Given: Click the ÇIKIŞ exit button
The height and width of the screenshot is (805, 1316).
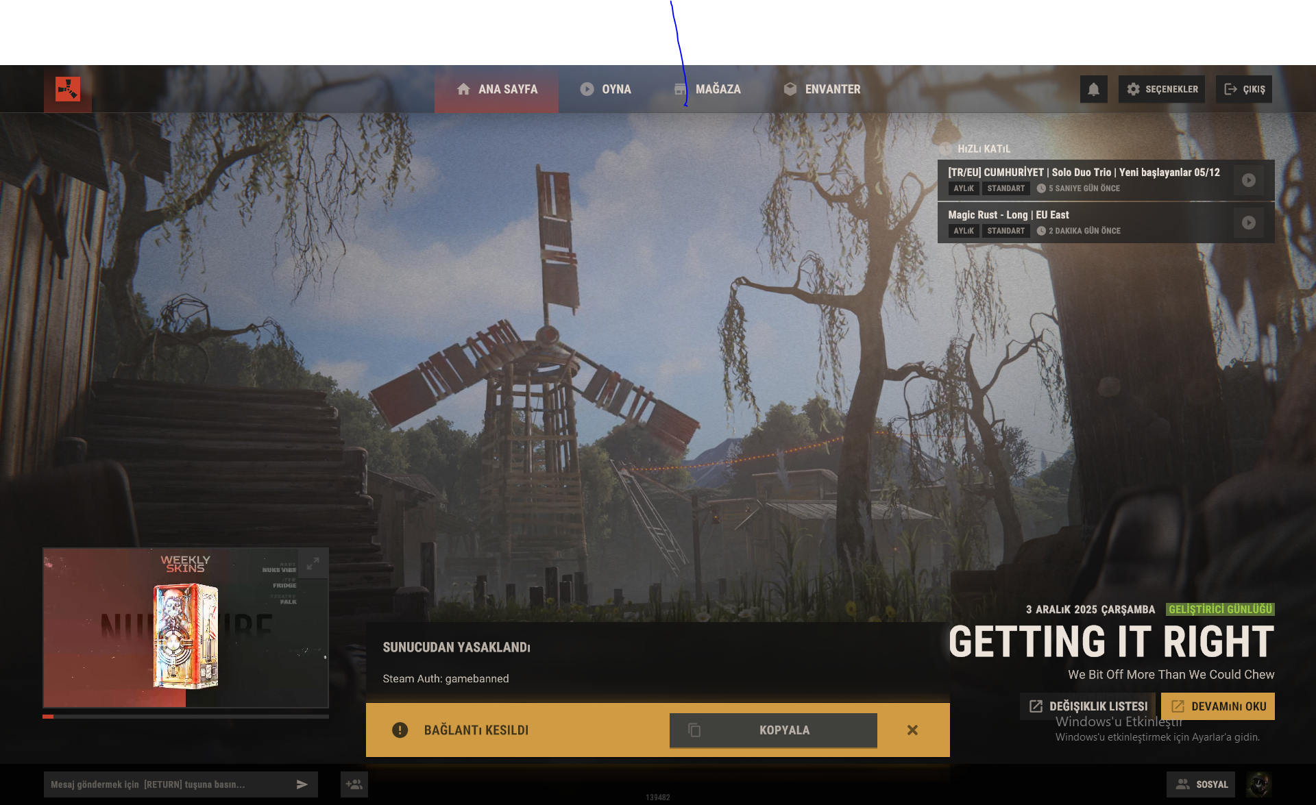Looking at the screenshot, I should click(x=1244, y=89).
